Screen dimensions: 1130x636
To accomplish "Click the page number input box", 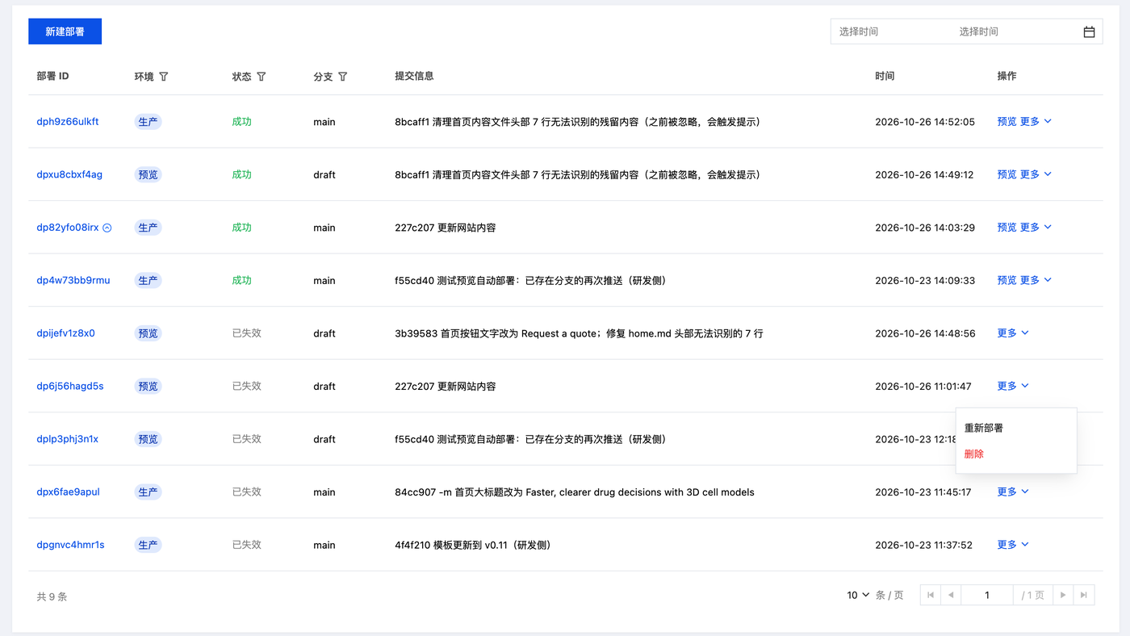I will [987, 596].
